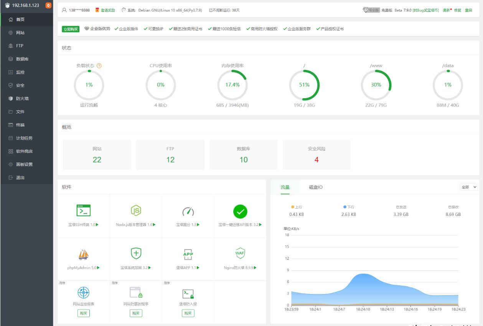The image size is (483, 326).
Task: Toggle the 上行 legend series in the chart
Action: (x=296, y=207)
